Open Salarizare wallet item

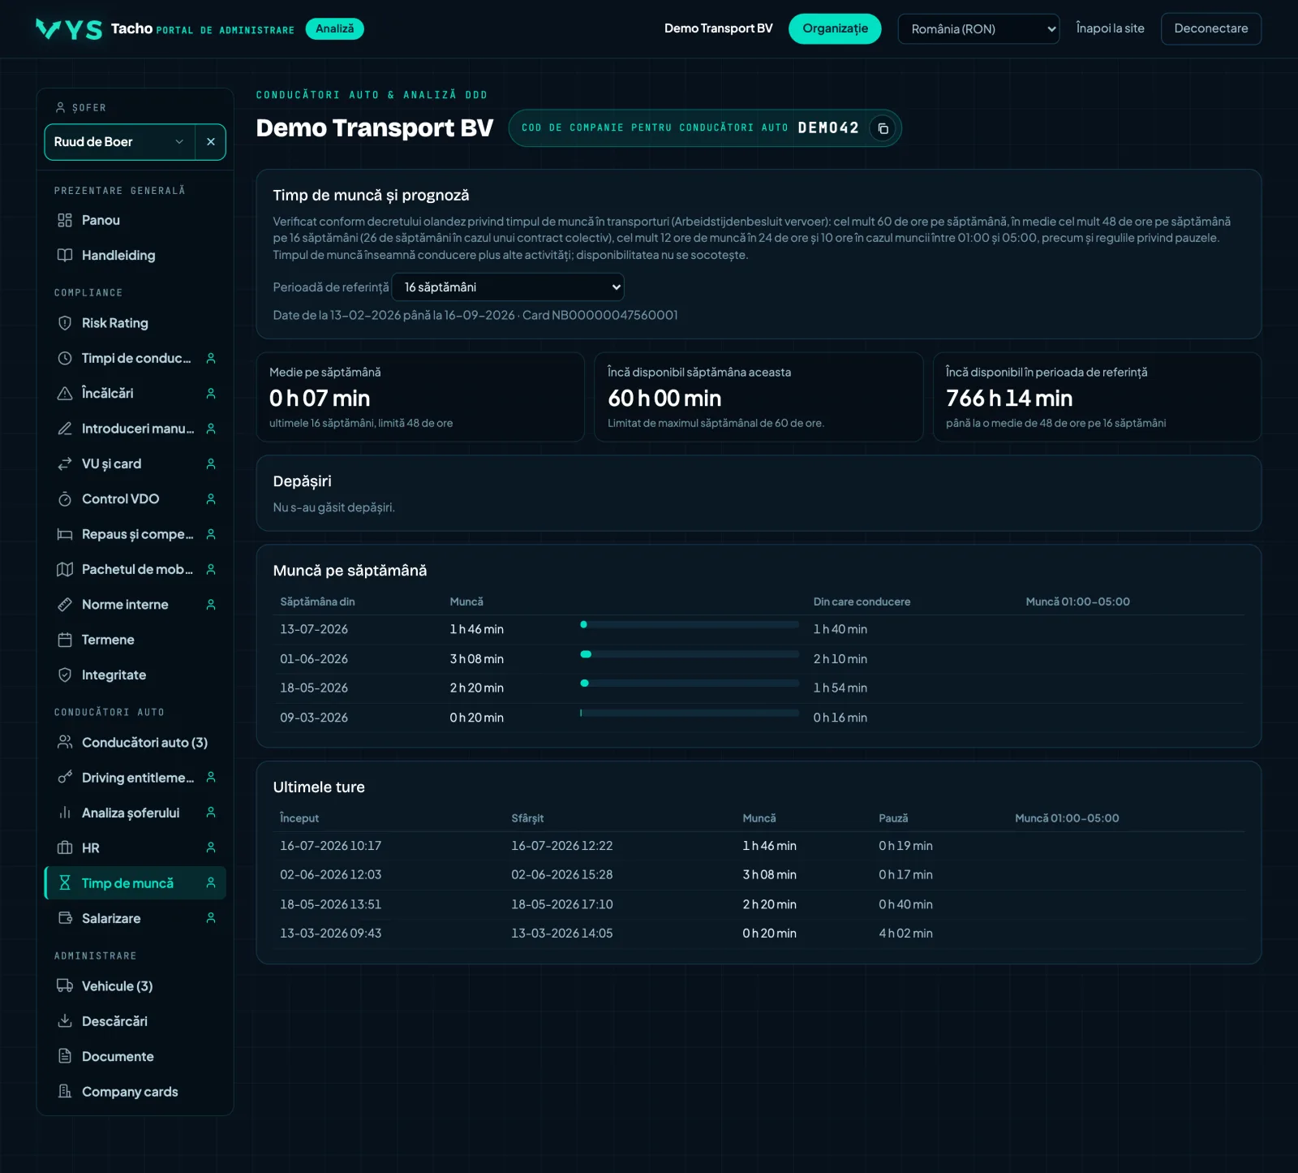135,918
